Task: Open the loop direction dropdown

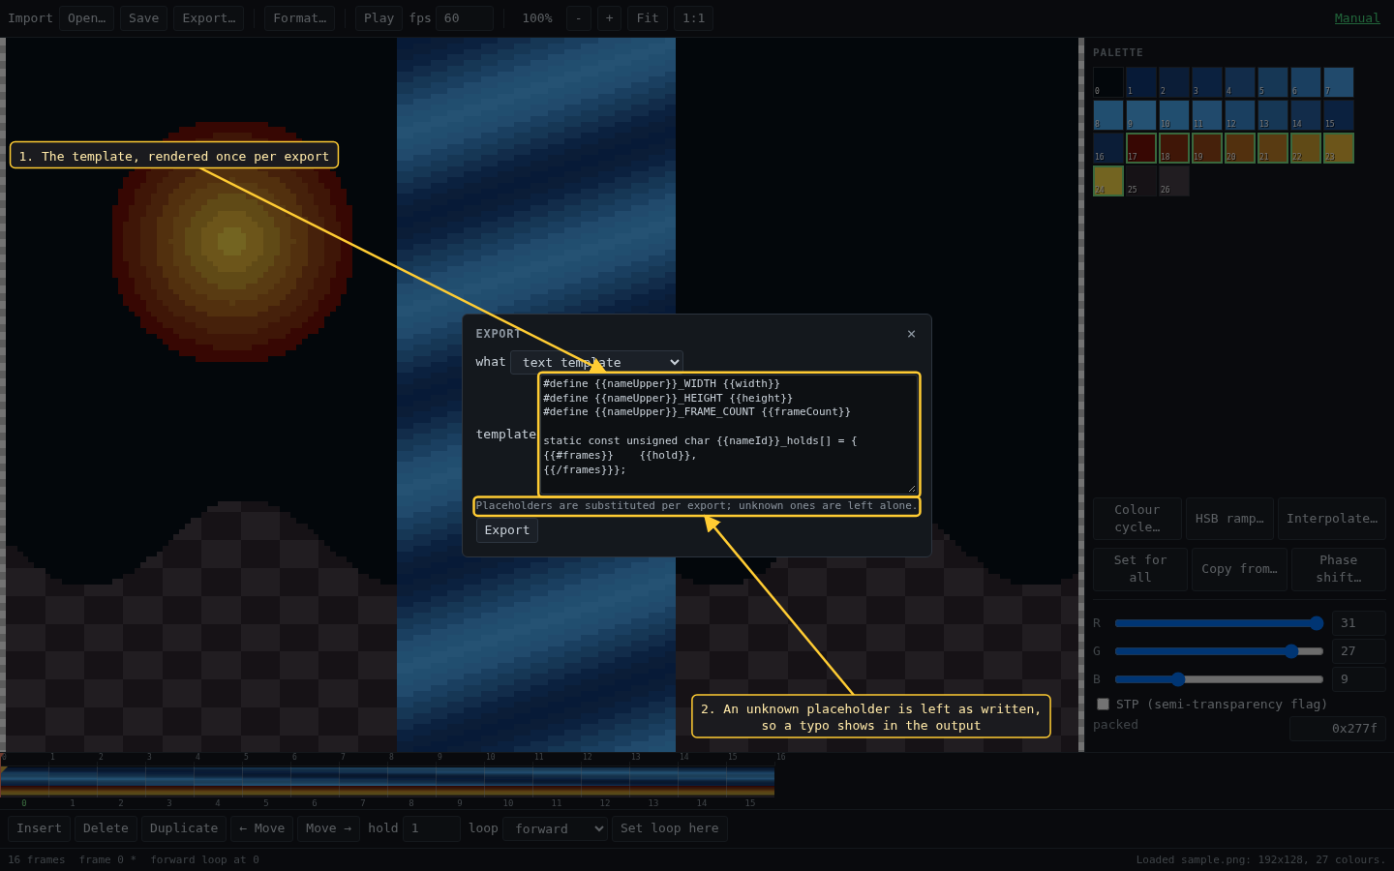Action: coord(555,828)
